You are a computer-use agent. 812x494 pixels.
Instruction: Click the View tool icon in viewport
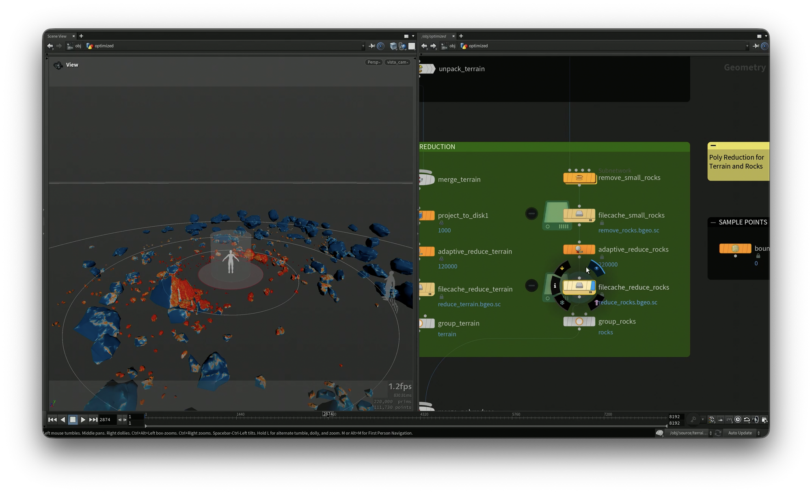tap(58, 65)
